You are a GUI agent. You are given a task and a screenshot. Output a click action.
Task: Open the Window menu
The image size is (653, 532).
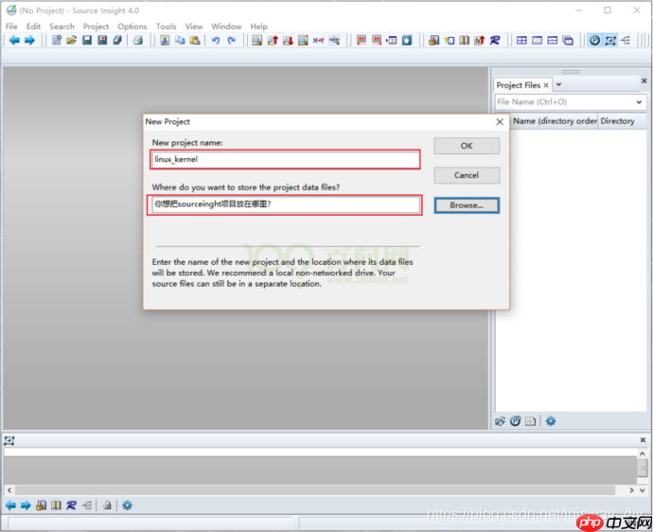coord(226,27)
